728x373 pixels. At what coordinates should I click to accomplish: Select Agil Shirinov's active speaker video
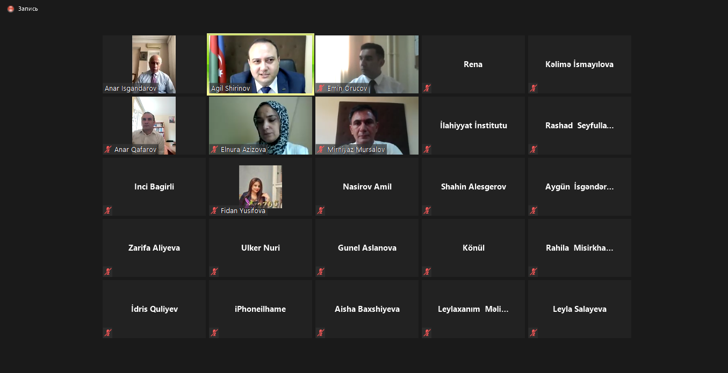click(261, 64)
